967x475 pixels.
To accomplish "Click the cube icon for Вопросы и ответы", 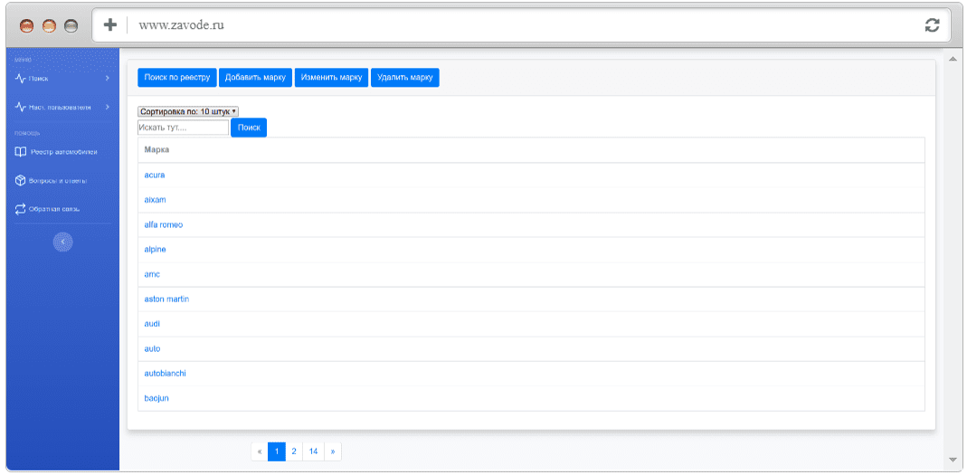I will 20,181.
